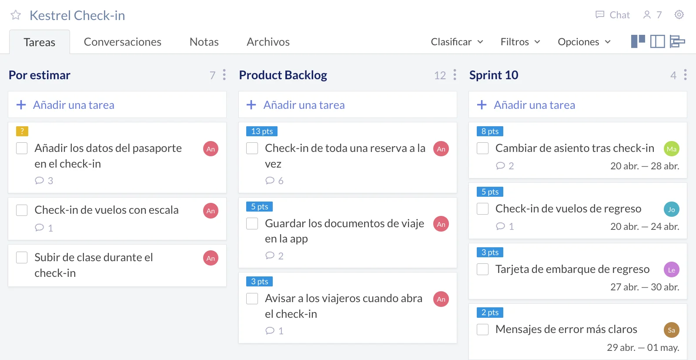Click Jo avatar on vuelos de regreso
The height and width of the screenshot is (360, 696).
[x=672, y=209]
